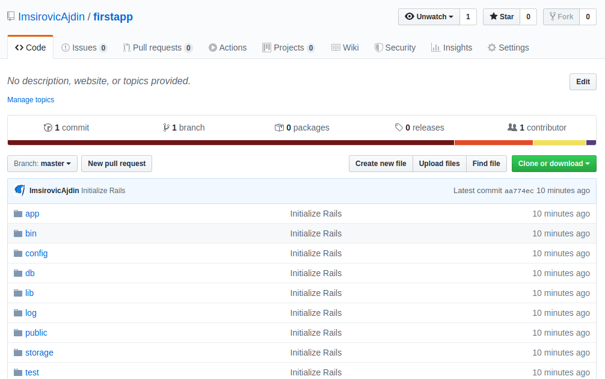Viewport: 605px width, 379px height.
Task: Open Initialize Rails message in latest commit bar
Action: (x=103, y=190)
